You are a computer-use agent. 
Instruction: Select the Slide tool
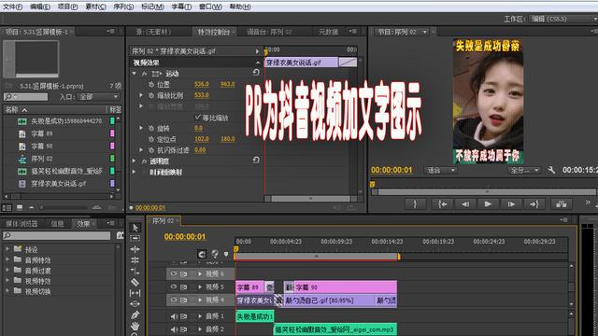point(135,304)
